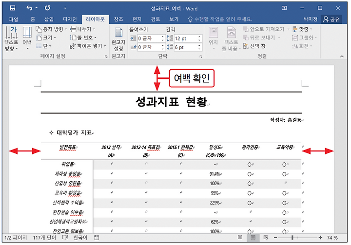Screen dimensions: 351x245
Task: Switch to the 검토 tab
Action: [x=156, y=19]
